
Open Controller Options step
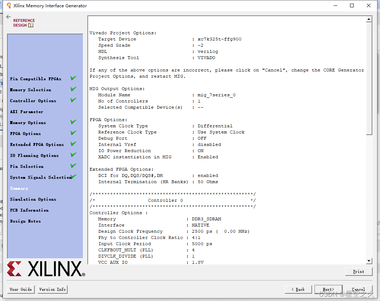click(x=33, y=101)
